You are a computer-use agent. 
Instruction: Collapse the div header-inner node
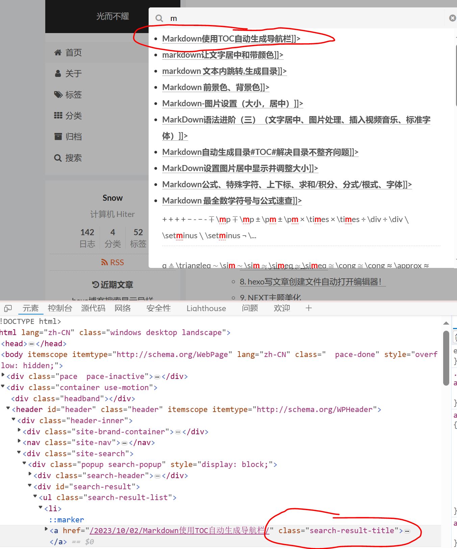point(14,420)
